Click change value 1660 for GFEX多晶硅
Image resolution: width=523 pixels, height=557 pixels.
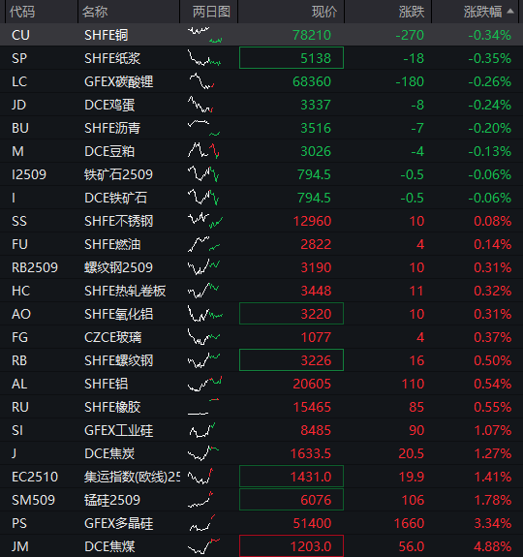coord(409,523)
